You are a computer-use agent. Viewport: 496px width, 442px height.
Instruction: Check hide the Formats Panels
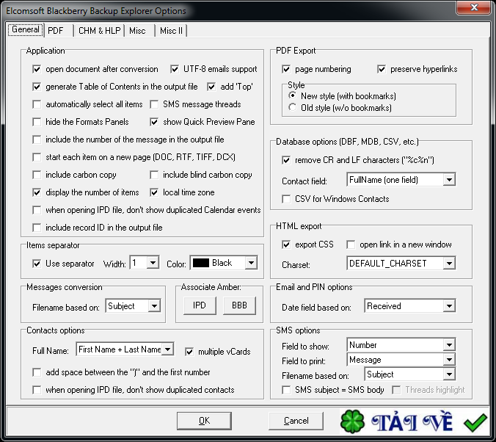pos(37,122)
